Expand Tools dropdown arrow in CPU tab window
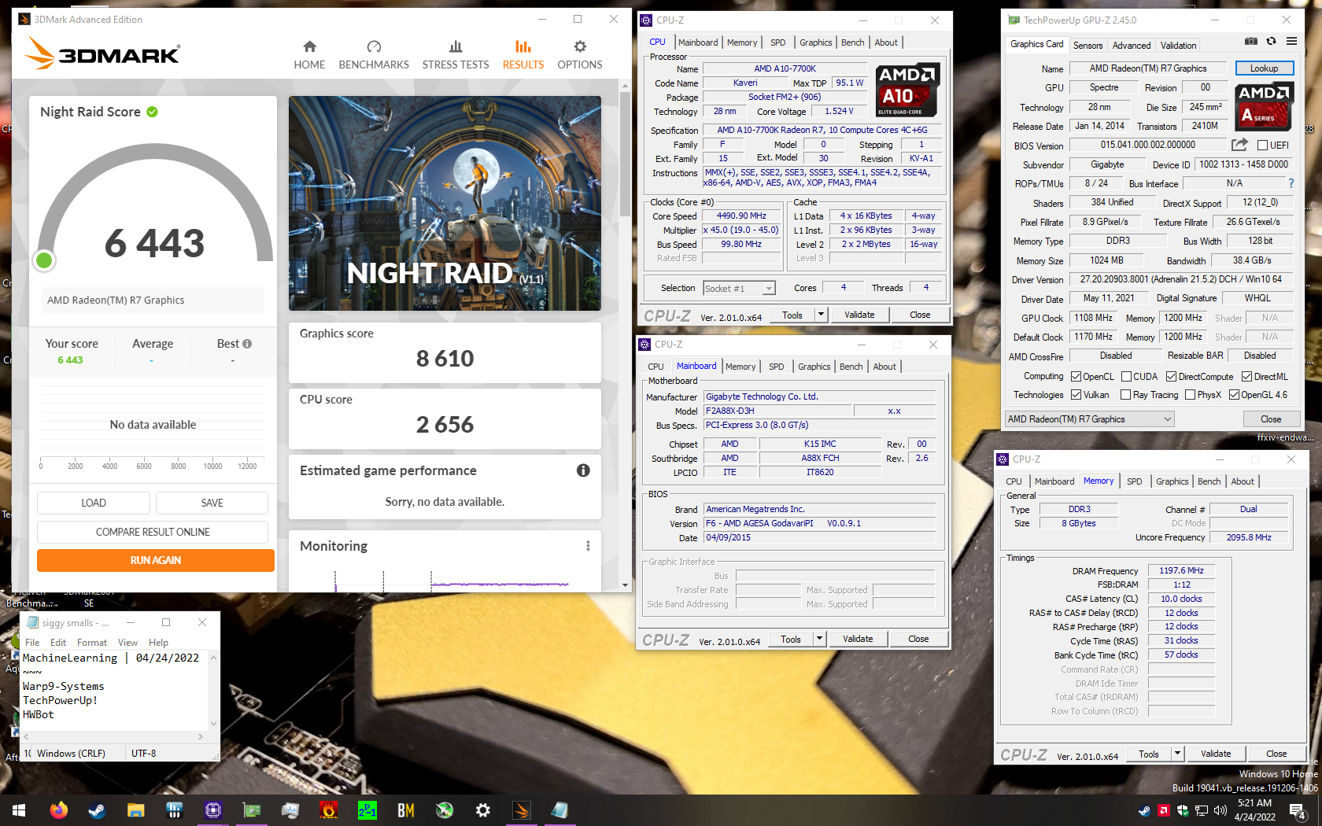Image resolution: width=1322 pixels, height=826 pixels. [x=821, y=315]
